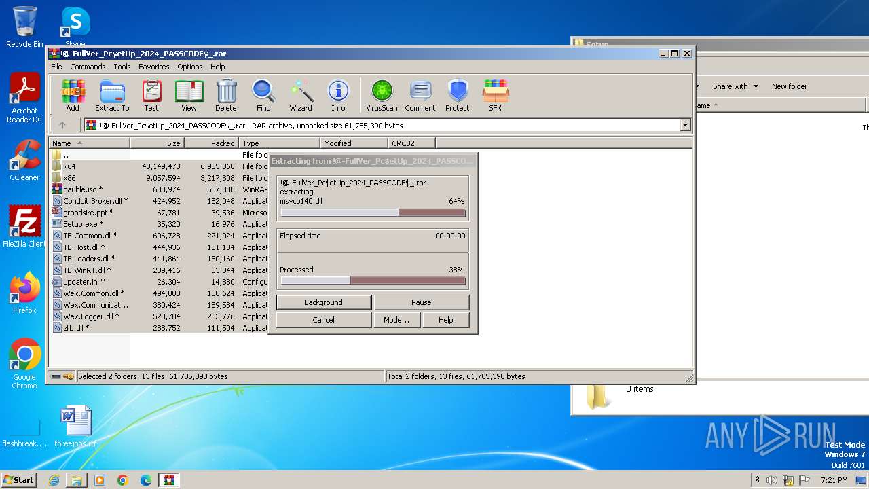Click the Test archive toolbar icon
Viewport: 869px width, 489px height.
tap(151, 95)
